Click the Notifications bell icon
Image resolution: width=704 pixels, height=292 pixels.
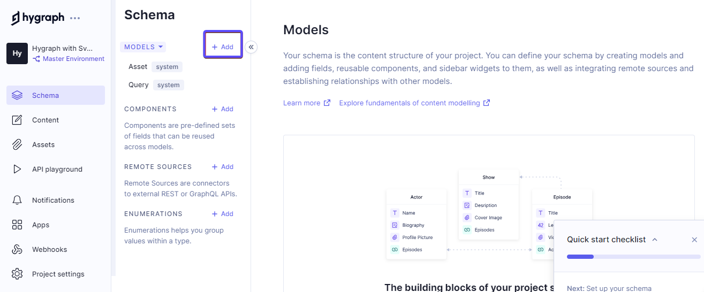coord(17,201)
